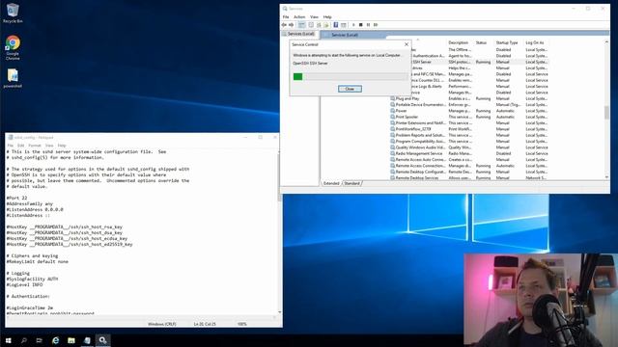Click Notepad vertical scrollbar down arrow
618x347 pixels.
pyautogui.click(x=280, y=312)
